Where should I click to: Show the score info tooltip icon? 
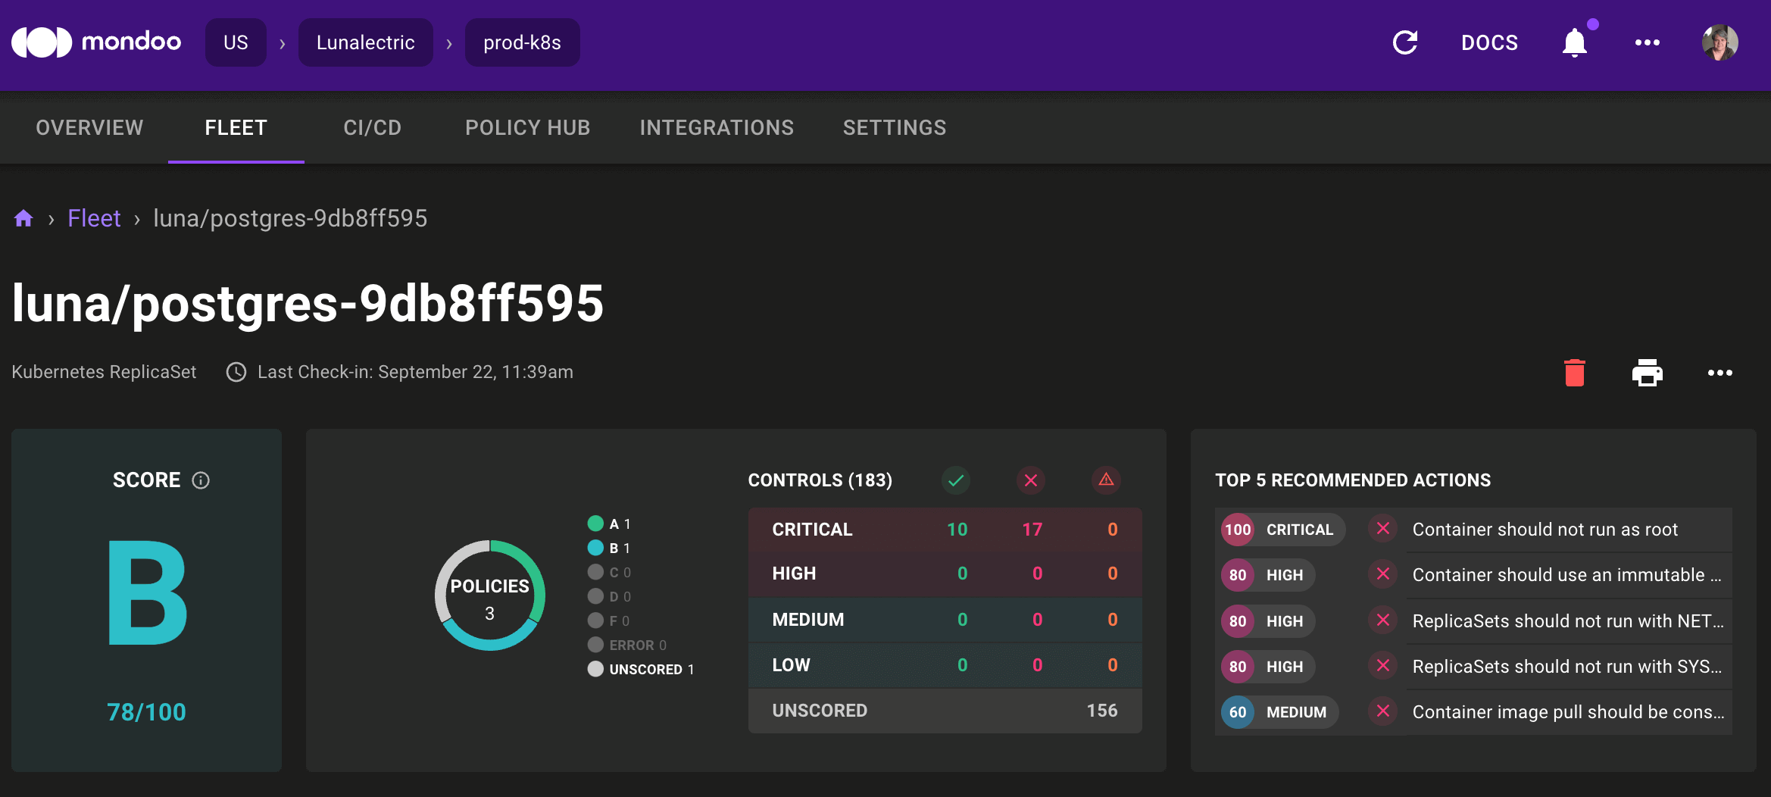(201, 480)
